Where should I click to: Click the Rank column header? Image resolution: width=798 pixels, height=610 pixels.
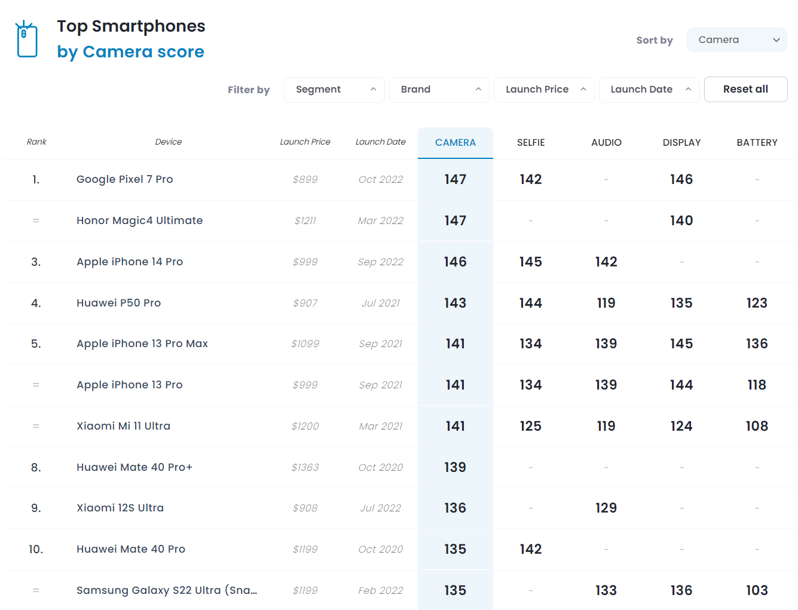pos(36,142)
